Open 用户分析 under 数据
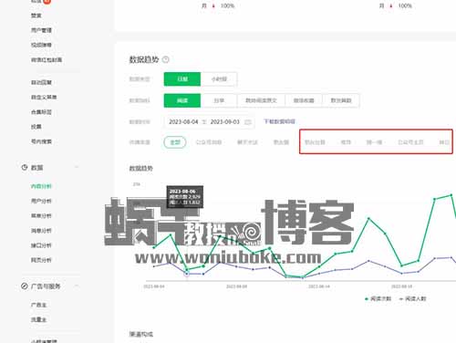This screenshot has height=343, width=456. coord(41,201)
